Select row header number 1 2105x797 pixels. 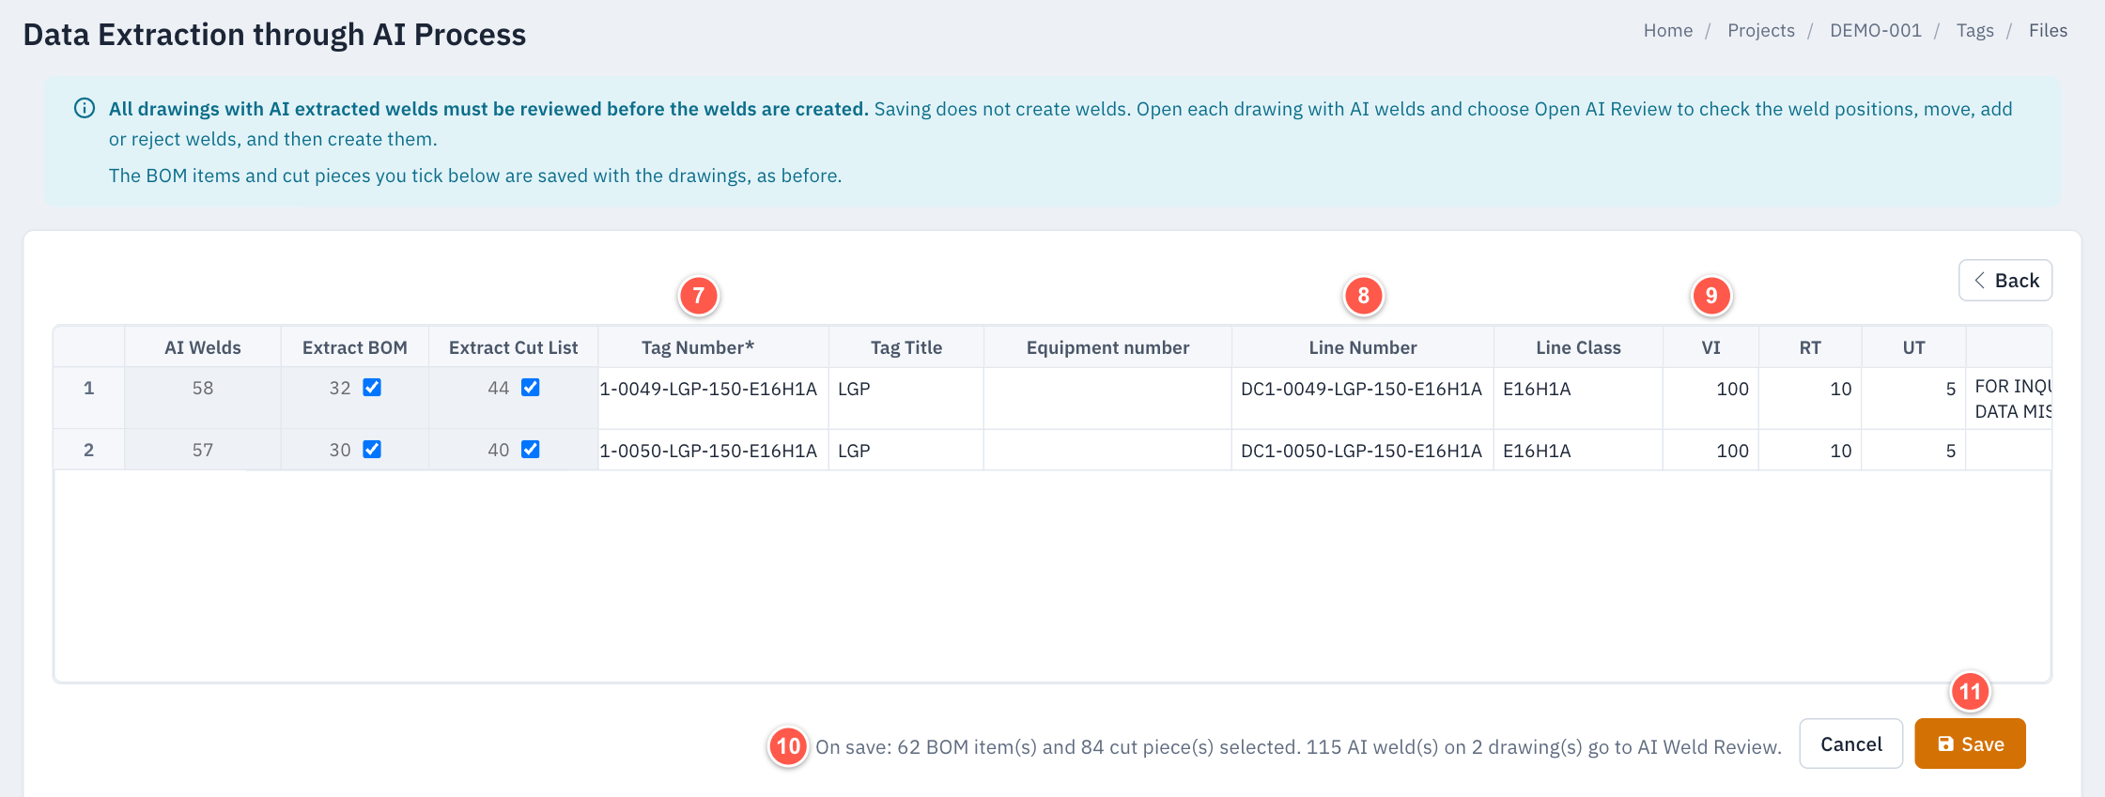coord(89,398)
